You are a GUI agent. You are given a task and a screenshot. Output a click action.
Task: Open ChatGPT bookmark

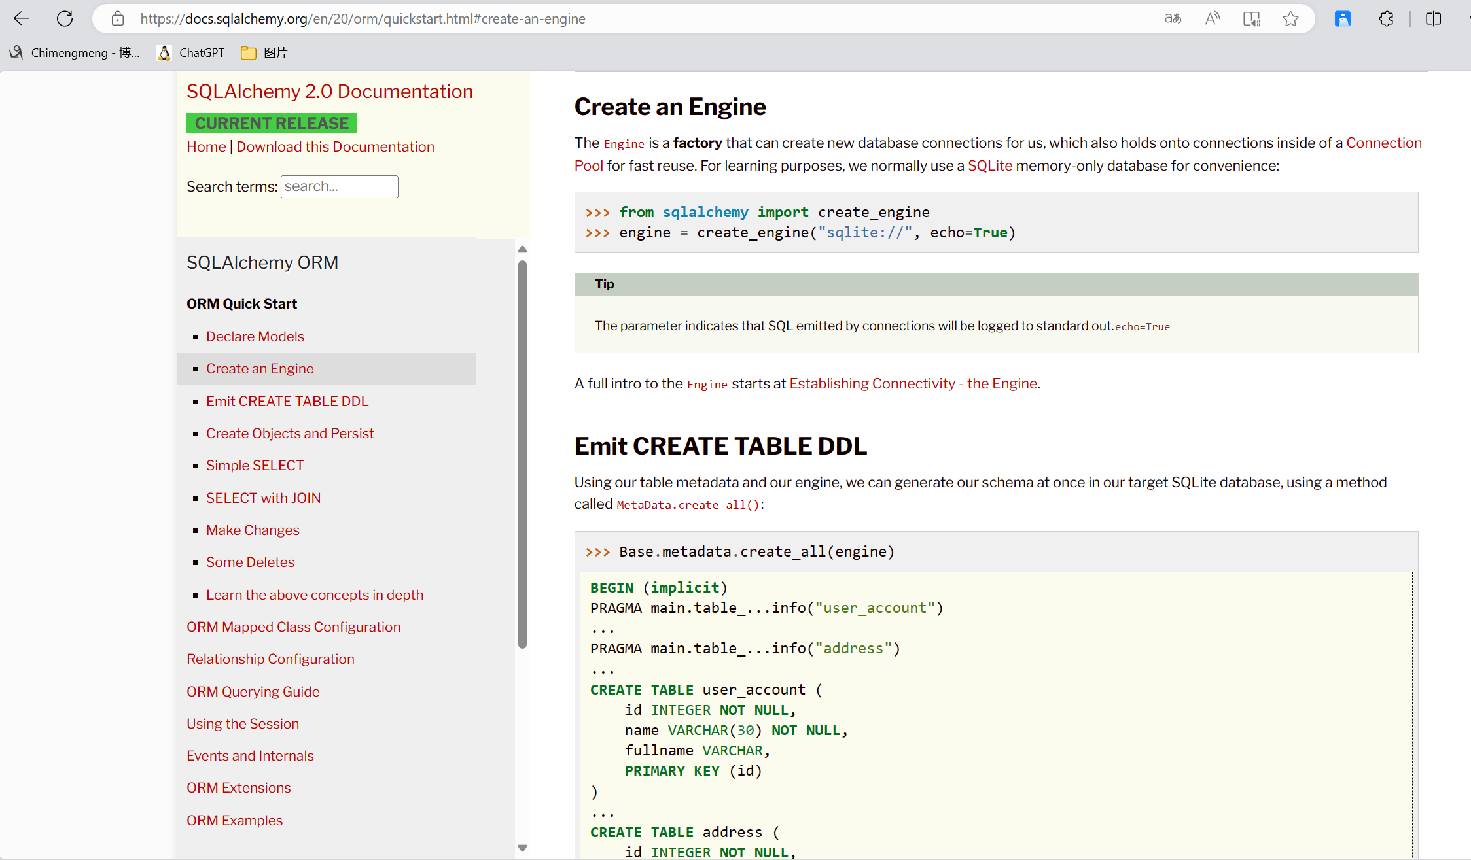point(191,52)
